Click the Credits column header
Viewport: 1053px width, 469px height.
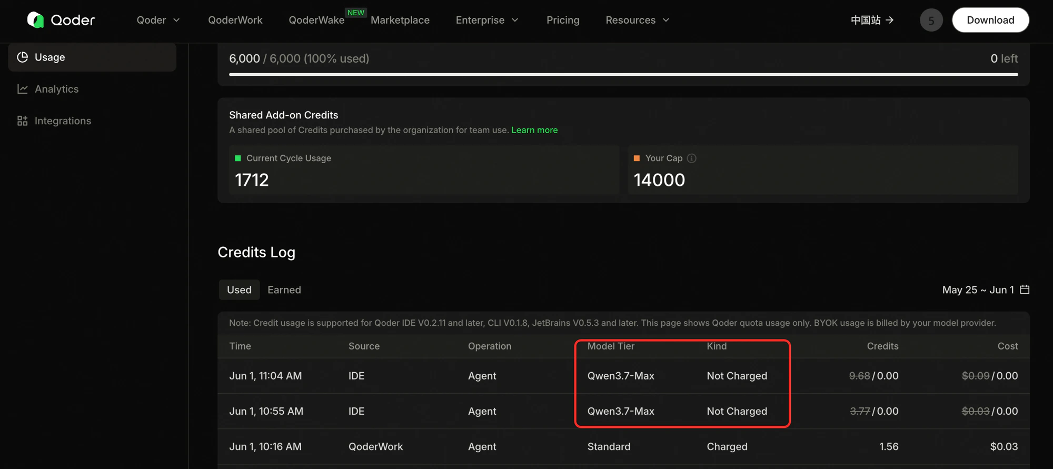pyautogui.click(x=882, y=346)
